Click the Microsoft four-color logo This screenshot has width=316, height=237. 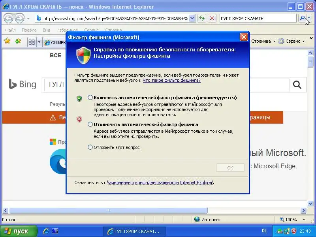pyautogui.click(x=53, y=142)
